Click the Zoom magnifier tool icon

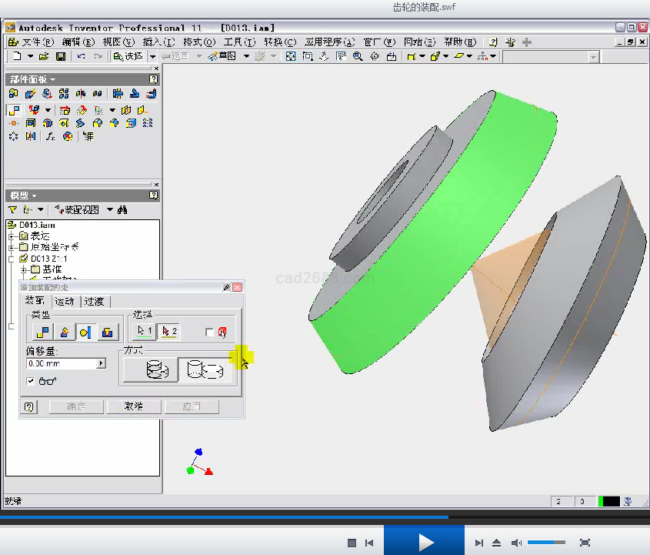(x=358, y=56)
